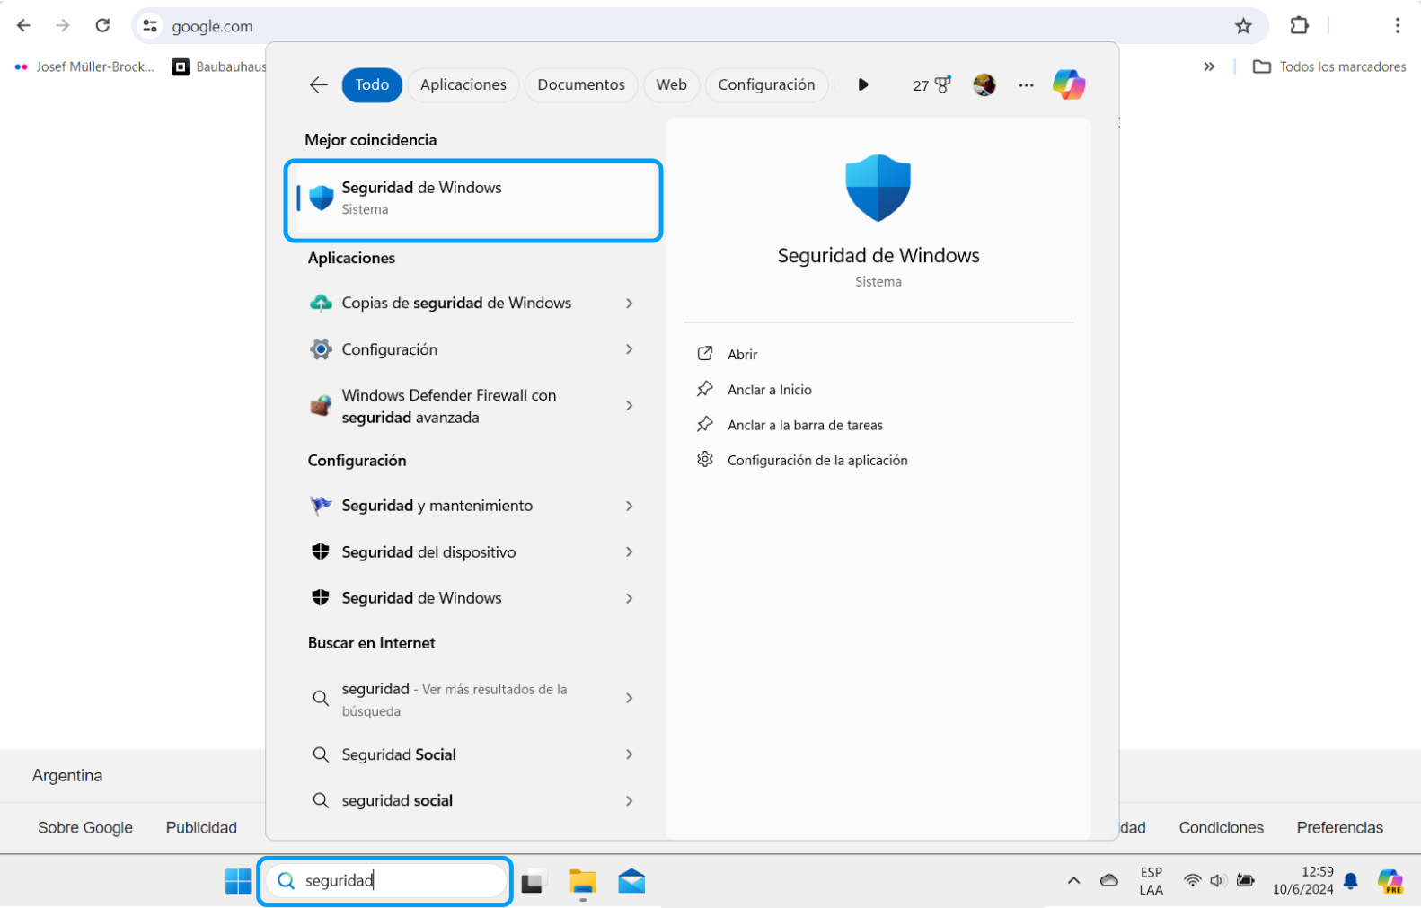Viewport: 1421px width, 908px height.
Task: Switch to the Configuración filter tab
Action: (766, 85)
